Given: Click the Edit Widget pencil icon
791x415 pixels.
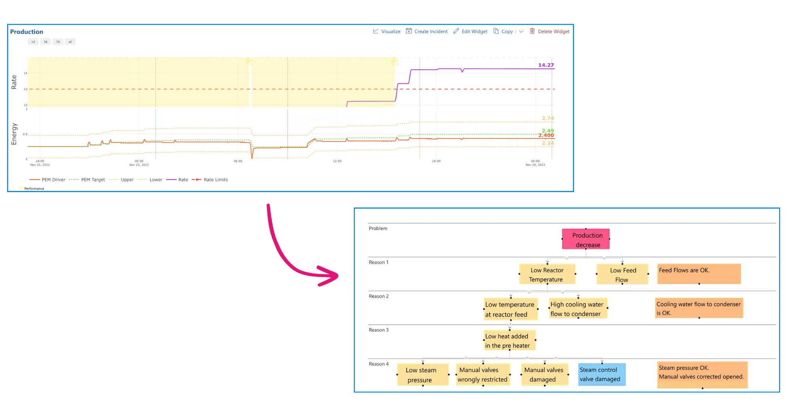Looking at the screenshot, I should pyautogui.click(x=456, y=31).
